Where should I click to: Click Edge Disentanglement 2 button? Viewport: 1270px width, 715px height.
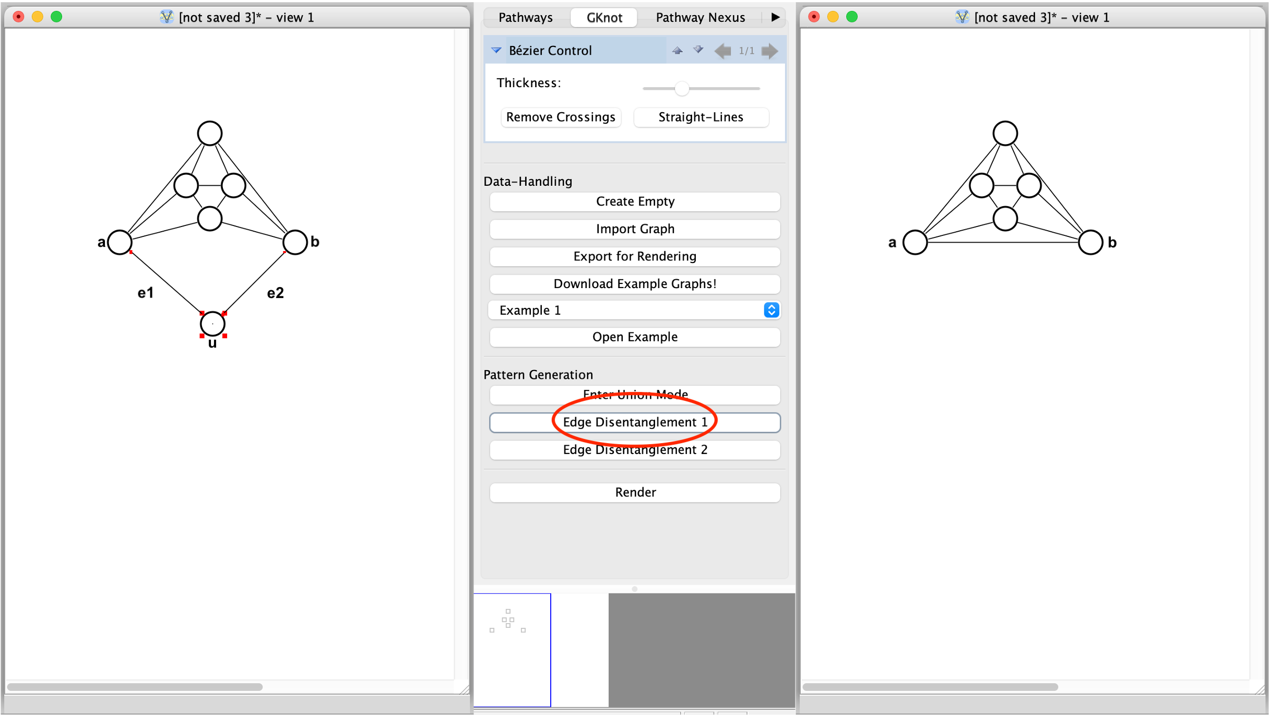click(634, 449)
